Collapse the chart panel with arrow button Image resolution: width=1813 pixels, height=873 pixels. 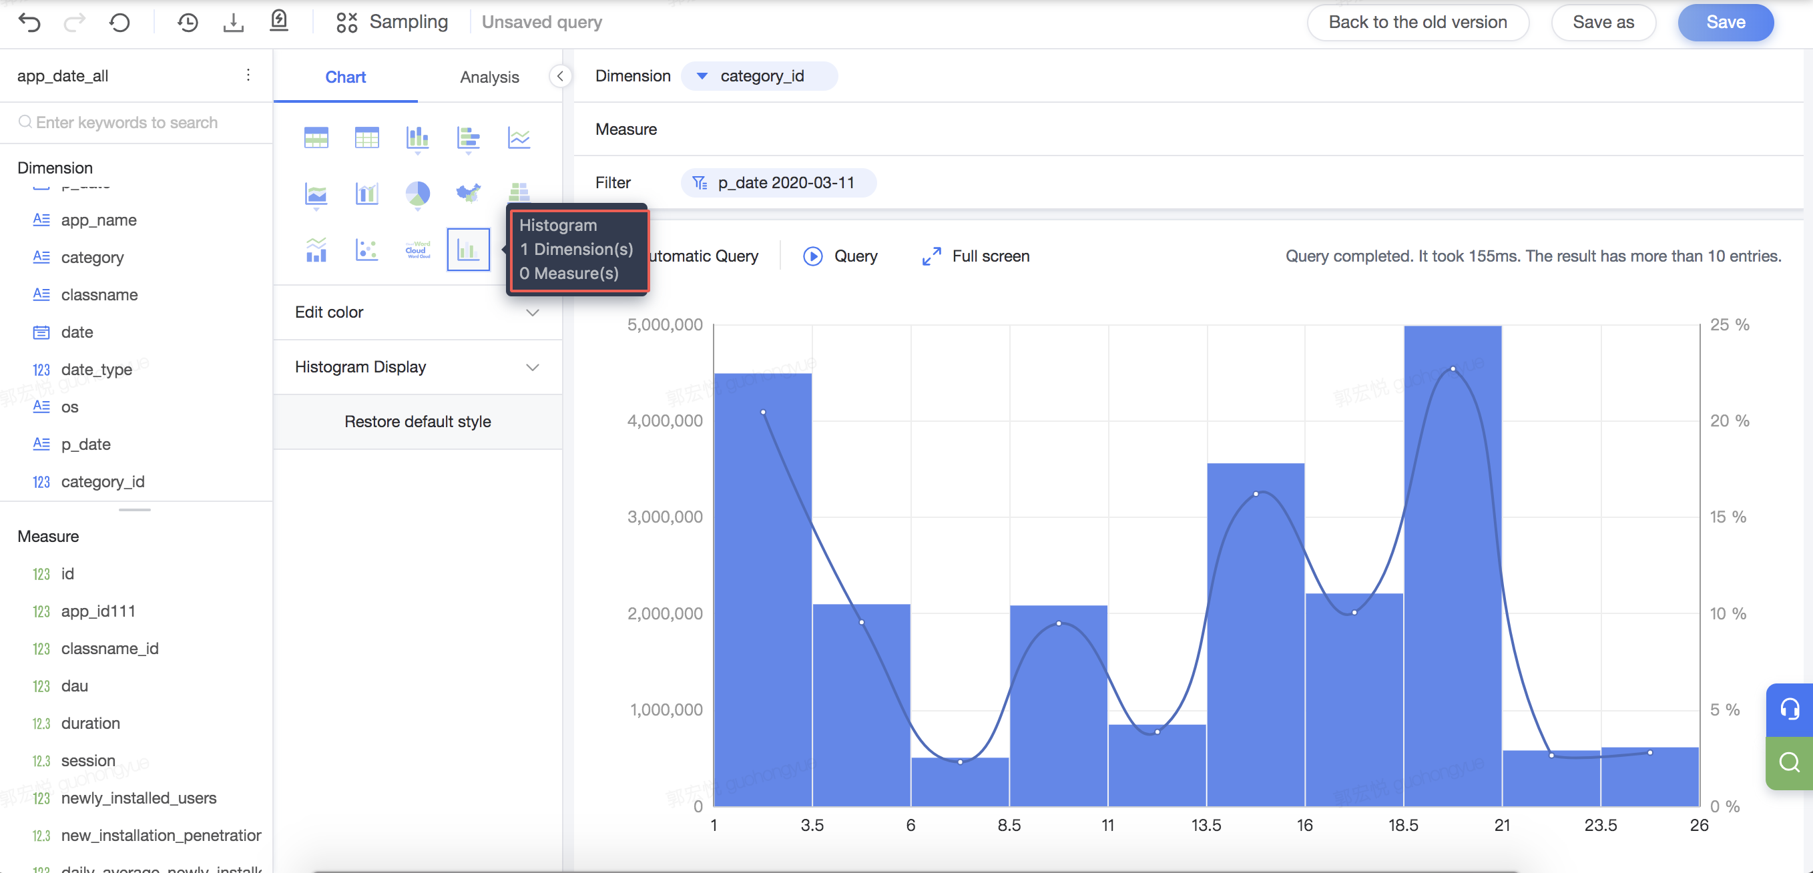560,76
